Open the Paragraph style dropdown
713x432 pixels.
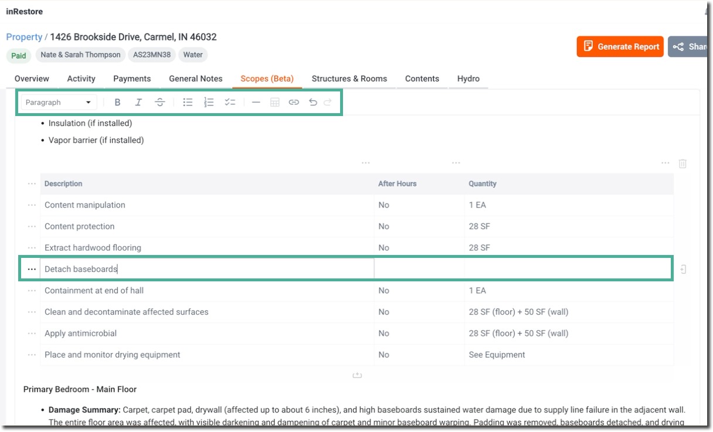pyautogui.click(x=59, y=103)
